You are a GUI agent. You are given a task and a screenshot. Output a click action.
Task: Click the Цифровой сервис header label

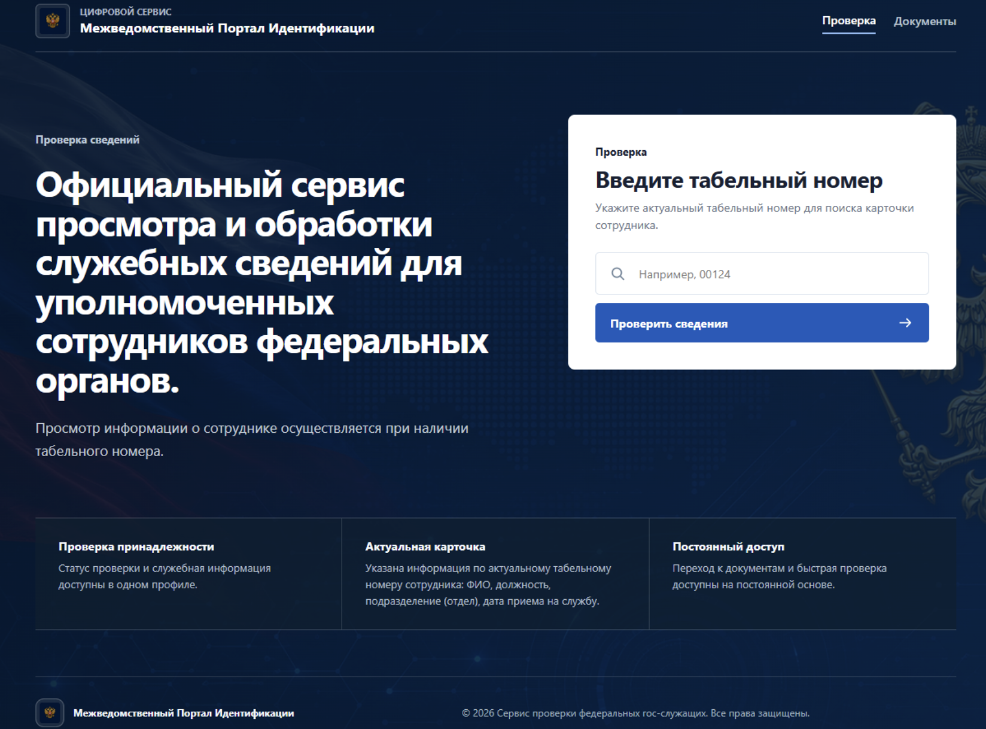[x=126, y=12]
